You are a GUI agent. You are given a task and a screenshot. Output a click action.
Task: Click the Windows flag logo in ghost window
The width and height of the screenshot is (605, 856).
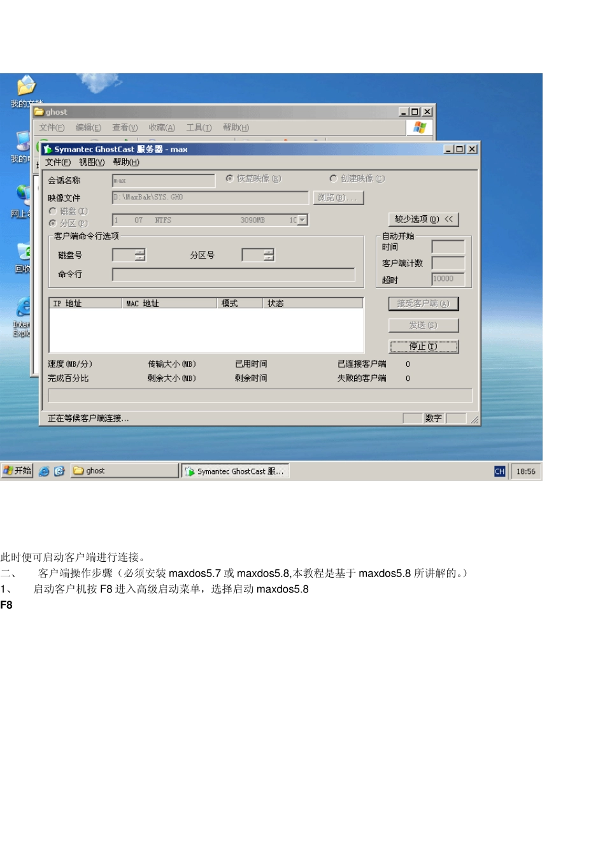[x=420, y=127]
